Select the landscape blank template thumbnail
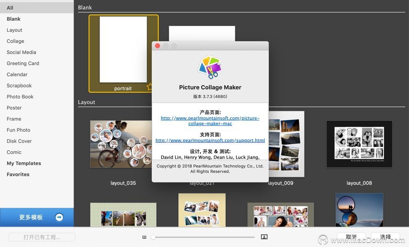This screenshot has width=409, height=247. pos(202,33)
